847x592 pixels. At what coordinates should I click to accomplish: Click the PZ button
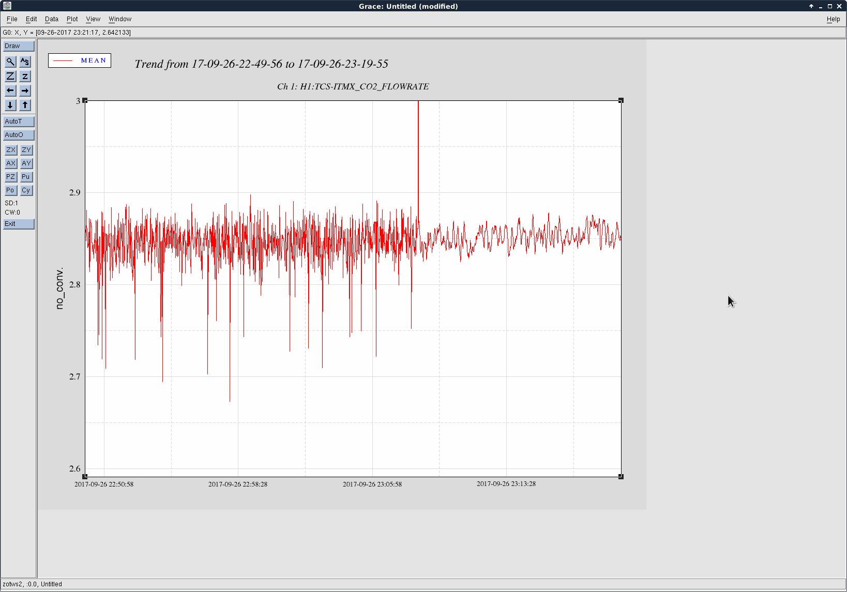11,177
